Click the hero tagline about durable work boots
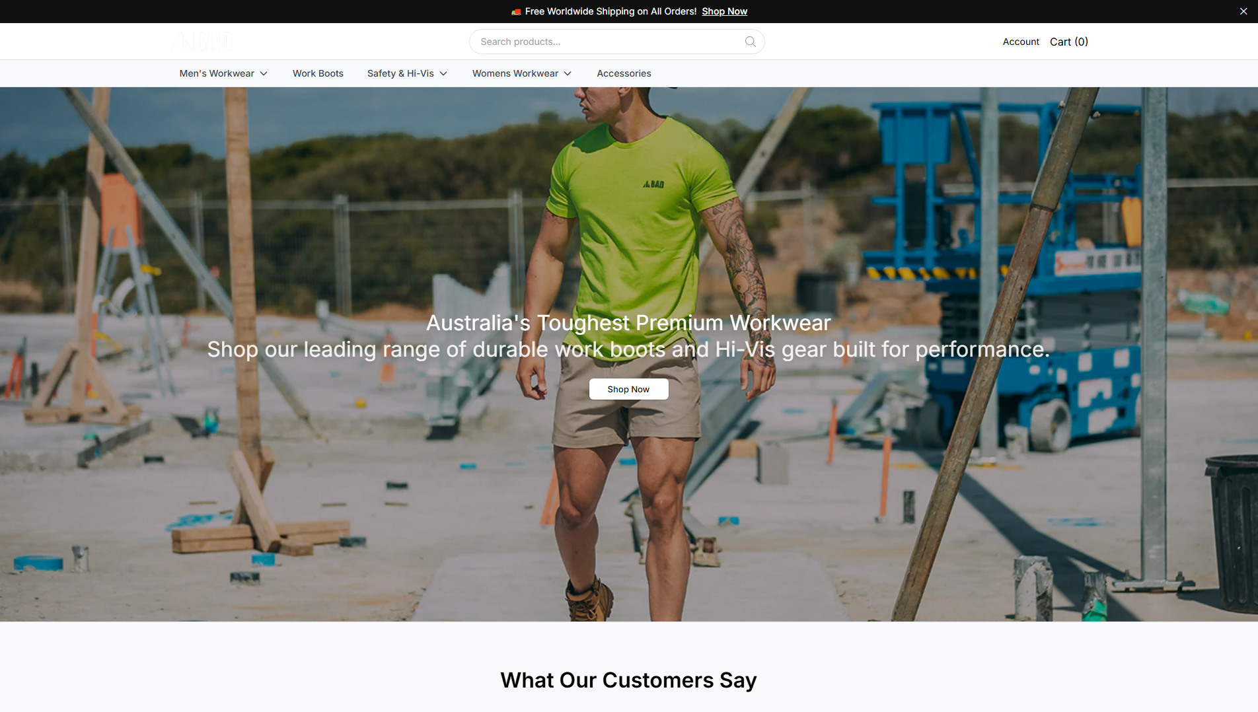The height and width of the screenshot is (712, 1258). pyautogui.click(x=628, y=349)
